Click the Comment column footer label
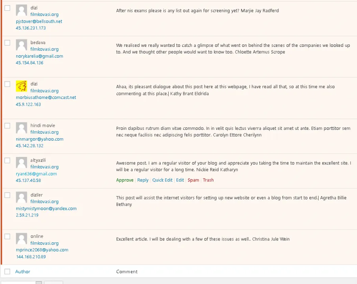Viewport: 357px width, 284px height. pyautogui.click(x=127, y=272)
